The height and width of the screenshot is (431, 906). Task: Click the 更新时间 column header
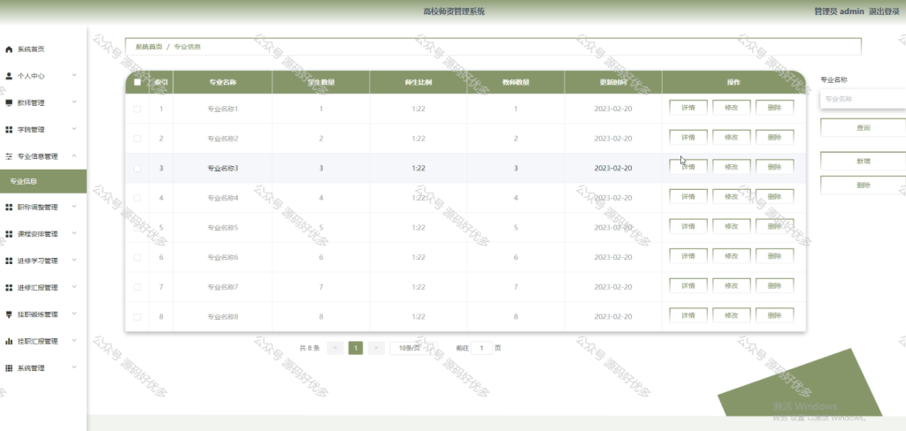coord(613,82)
